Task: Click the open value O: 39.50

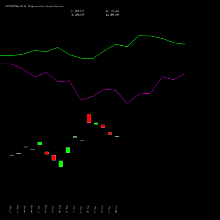Action: tap(77, 15)
